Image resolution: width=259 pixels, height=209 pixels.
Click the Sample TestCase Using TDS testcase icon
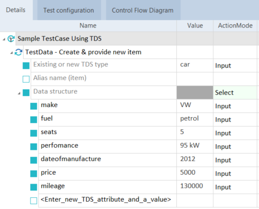click(11, 39)
